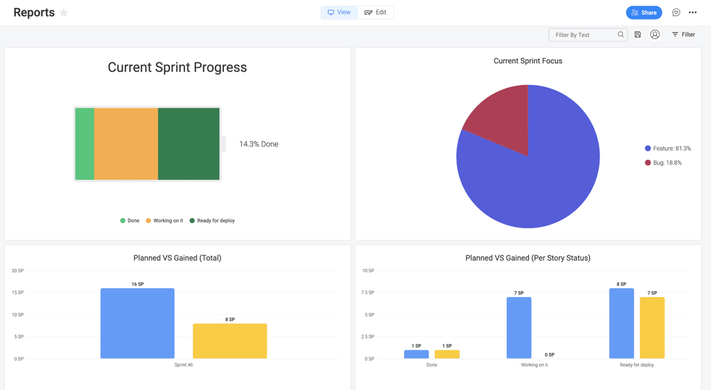The width and height of the screenshot is (711, 390).
Task: Switch to Edit mode tab
Action: click(x=376, y=12)
